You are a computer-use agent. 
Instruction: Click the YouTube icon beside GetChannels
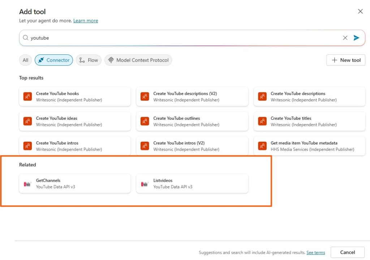click(28, 184)
